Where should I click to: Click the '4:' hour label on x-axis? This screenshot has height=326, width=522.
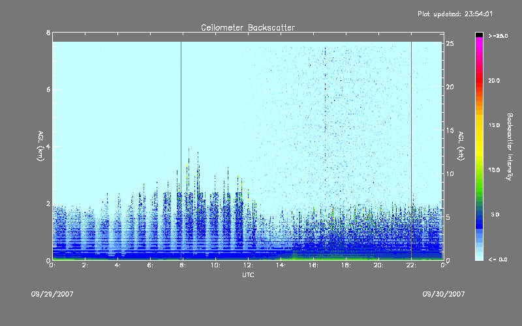pos(117,265)
